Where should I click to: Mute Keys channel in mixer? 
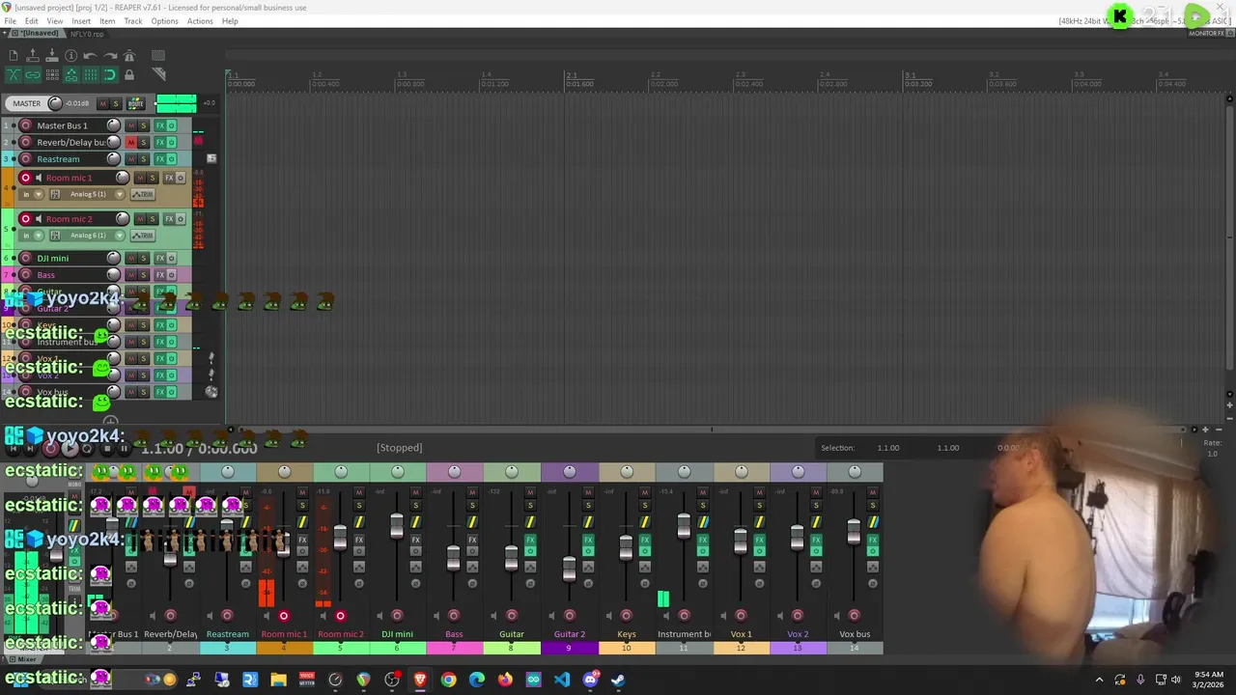[644, 492]
